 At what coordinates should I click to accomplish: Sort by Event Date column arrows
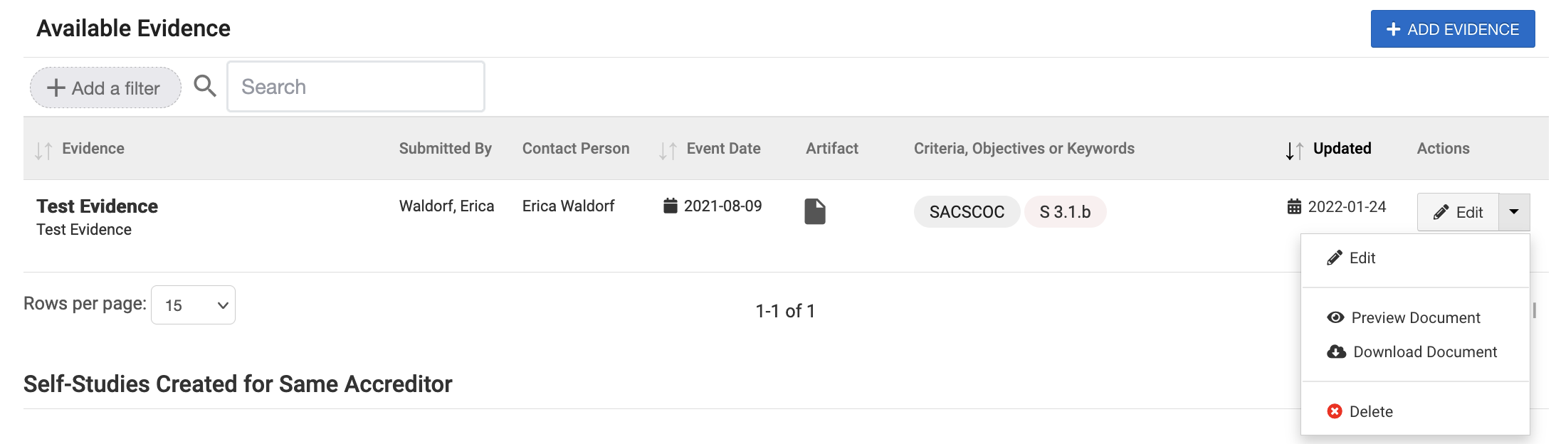[x=668, y=150]
